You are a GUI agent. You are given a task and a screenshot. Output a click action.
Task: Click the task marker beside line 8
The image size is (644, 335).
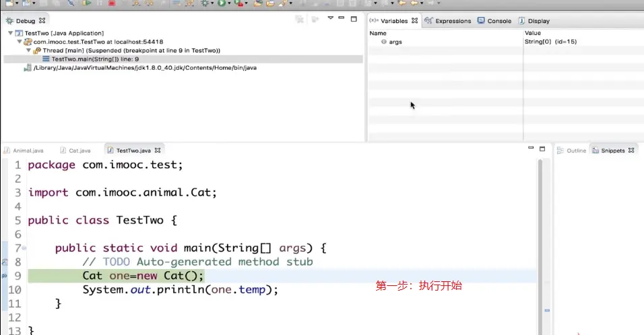point(5,262)
